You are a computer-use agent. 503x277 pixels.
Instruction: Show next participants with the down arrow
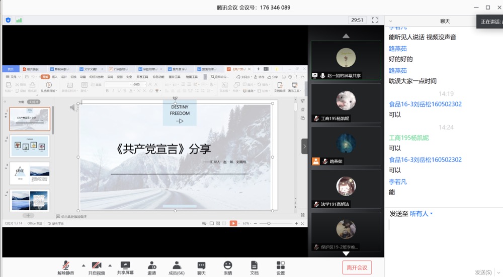[x=346, y=253]
